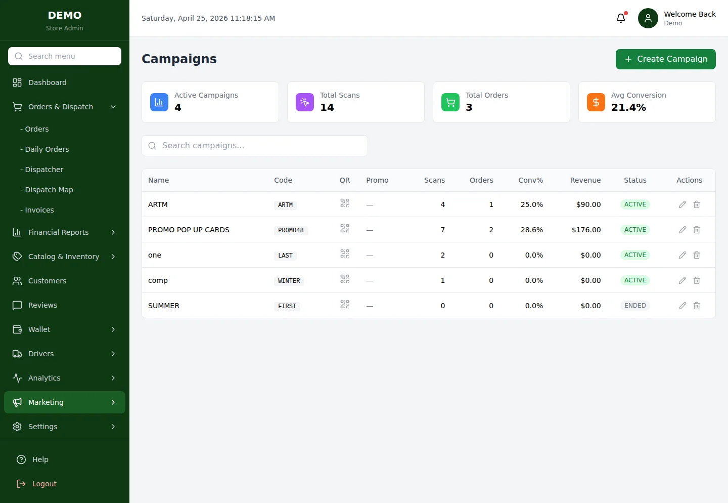
Task: Collapse the Settings chevron
Action: click(112, 427)
